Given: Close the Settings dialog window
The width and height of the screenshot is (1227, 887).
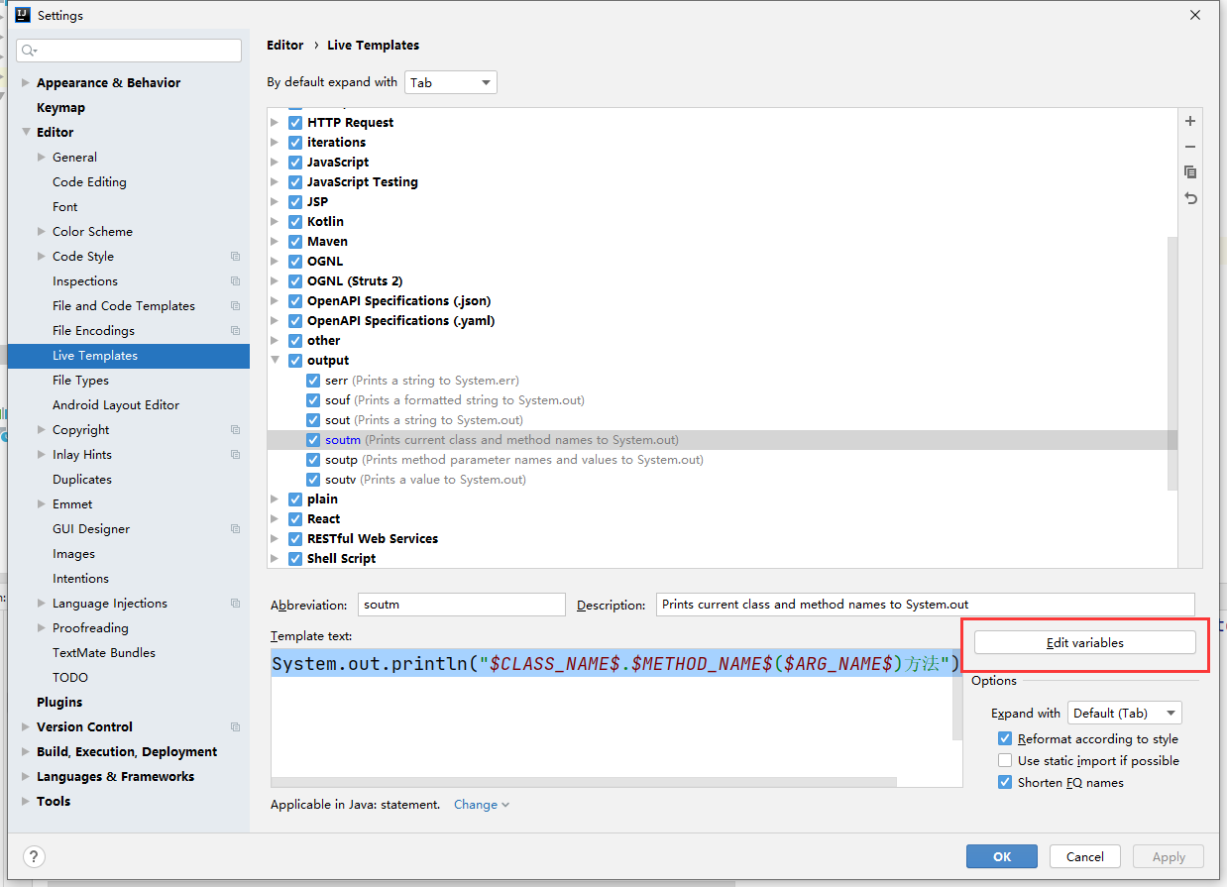Looking at the screenshot, I should 1196,15.
